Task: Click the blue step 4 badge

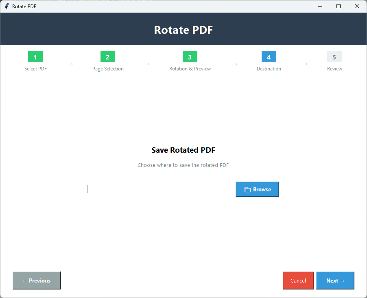Action: 269,57
